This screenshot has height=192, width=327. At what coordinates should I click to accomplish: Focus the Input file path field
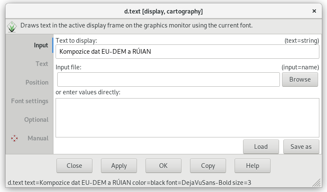coord(168,80)
